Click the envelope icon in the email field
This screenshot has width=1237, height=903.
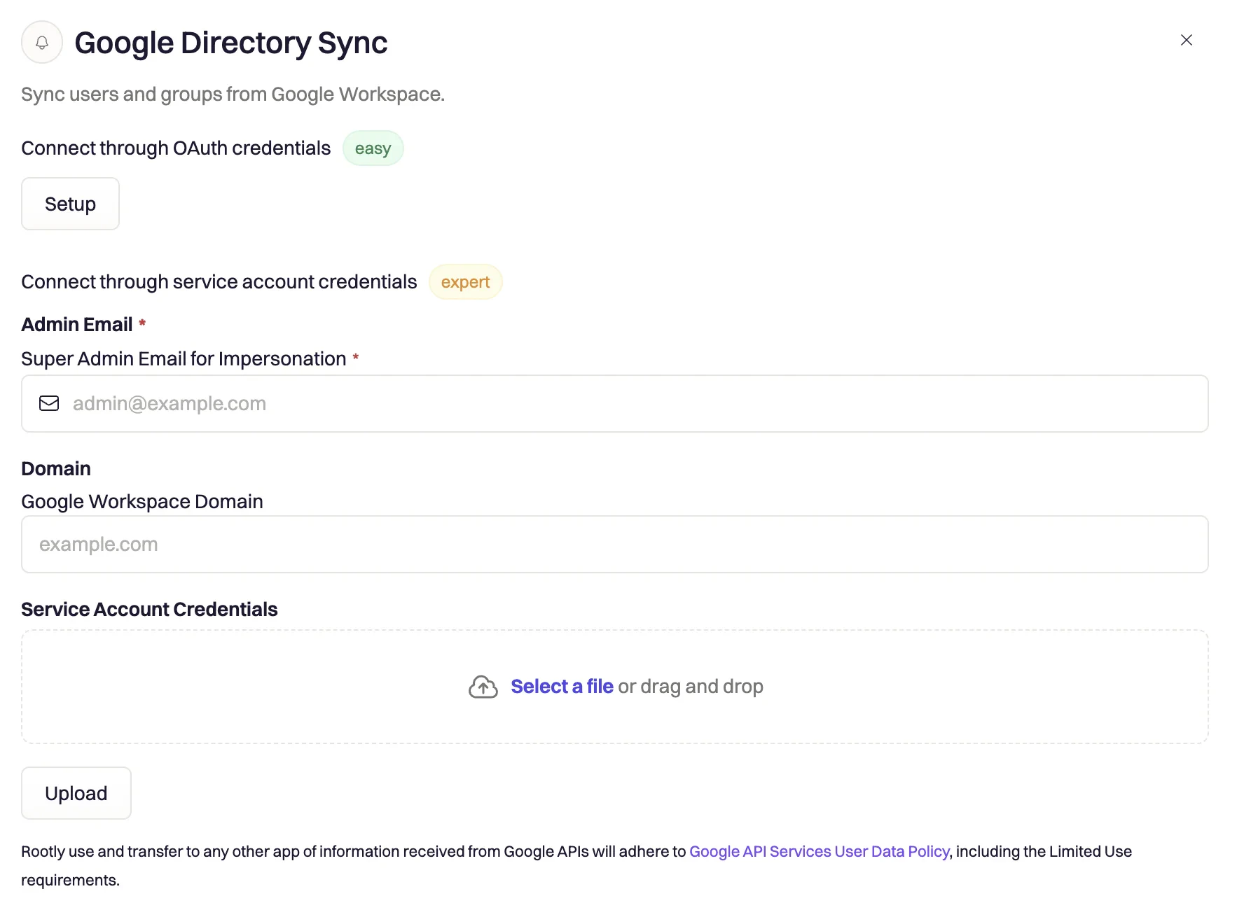pyautogui.click(x=49, y=403)
